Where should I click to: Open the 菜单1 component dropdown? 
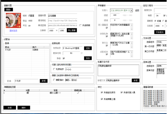click(x=162, y=66)
